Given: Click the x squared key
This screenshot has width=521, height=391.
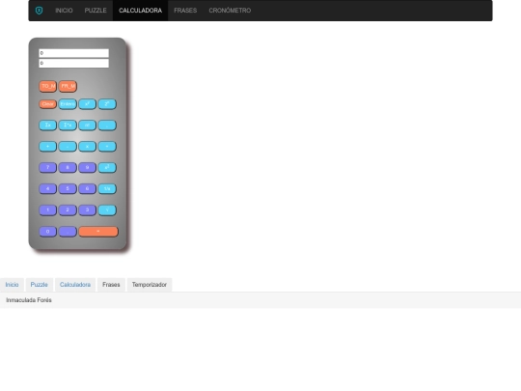Looking at the screenshot, I should [107, 168].
